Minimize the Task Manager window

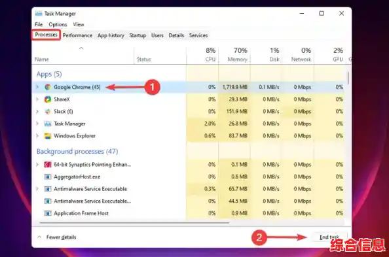(302, 13)
